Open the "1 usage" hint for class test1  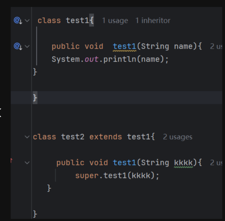coord(115,21)
